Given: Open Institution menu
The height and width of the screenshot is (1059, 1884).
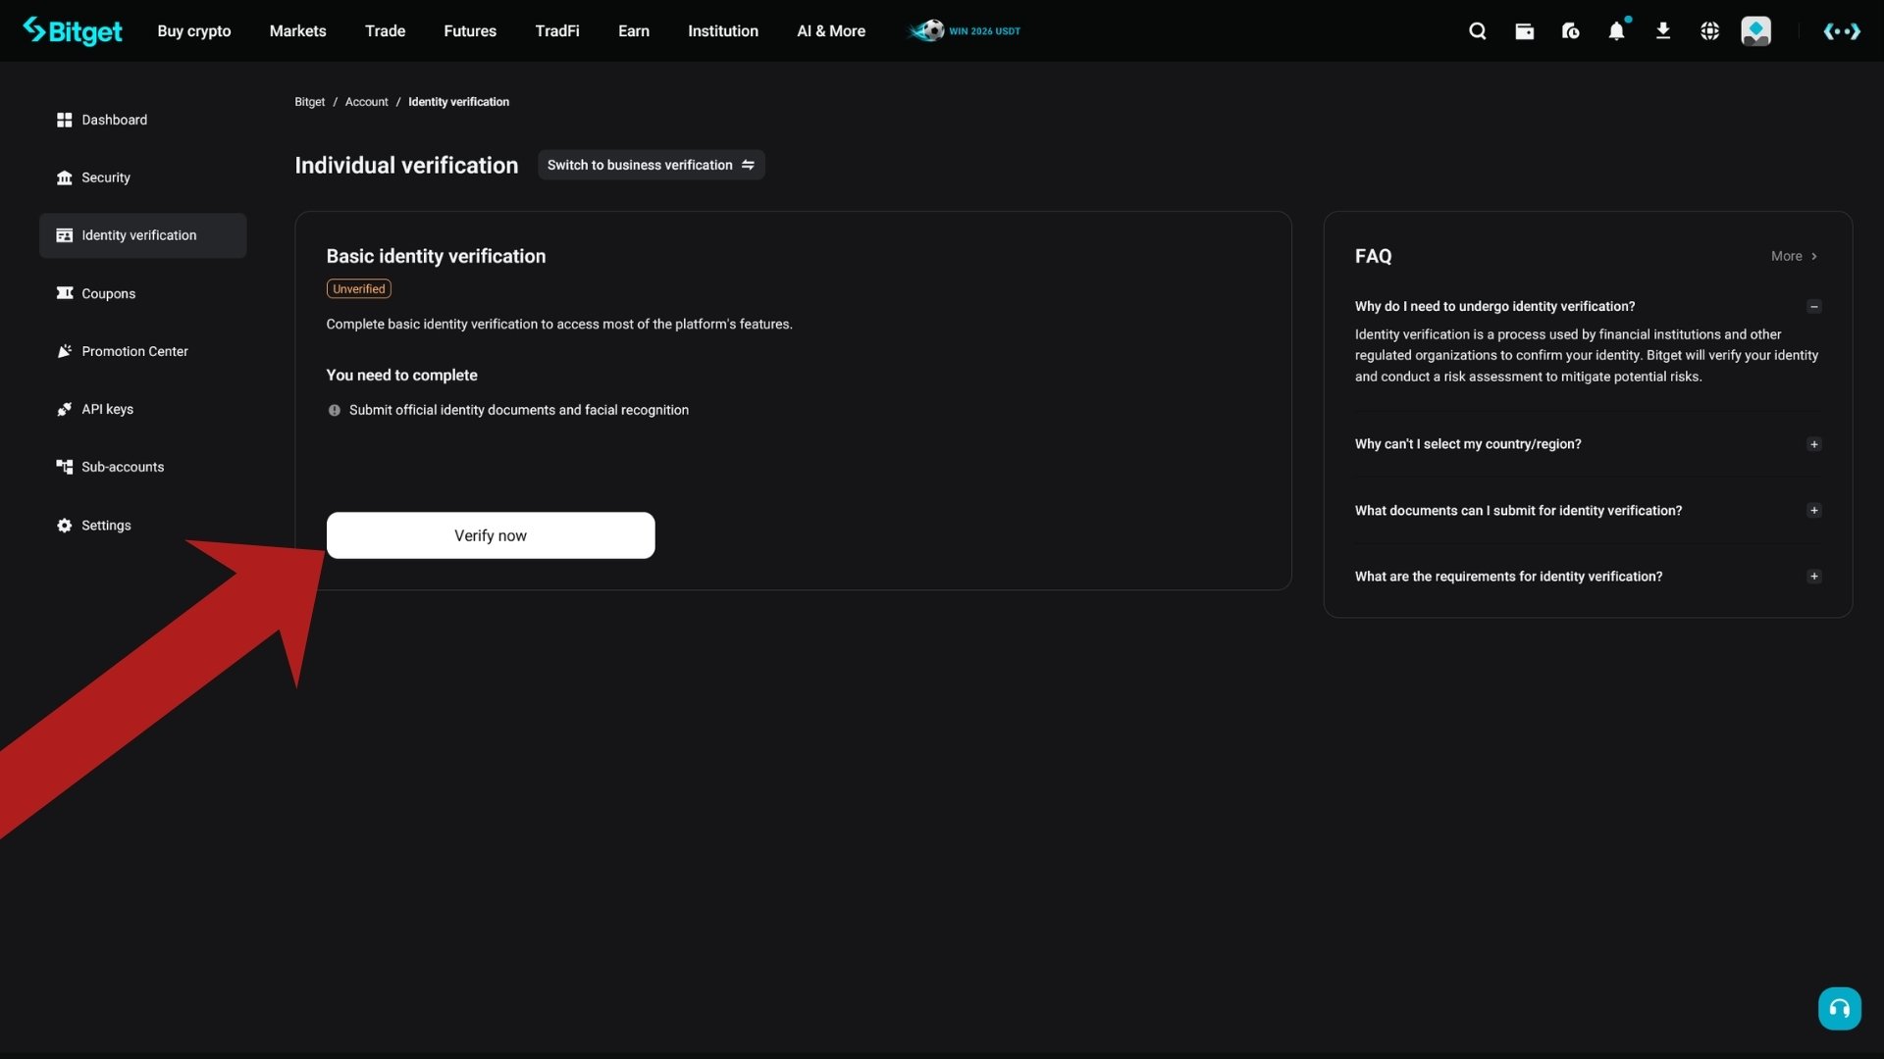Looking at the screenshot, I should [x=723, y=31].
